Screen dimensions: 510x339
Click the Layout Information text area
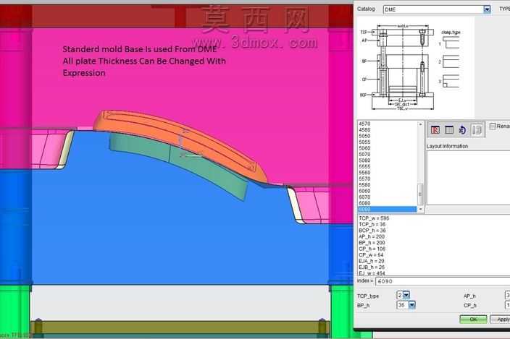[x=469, y=178]
